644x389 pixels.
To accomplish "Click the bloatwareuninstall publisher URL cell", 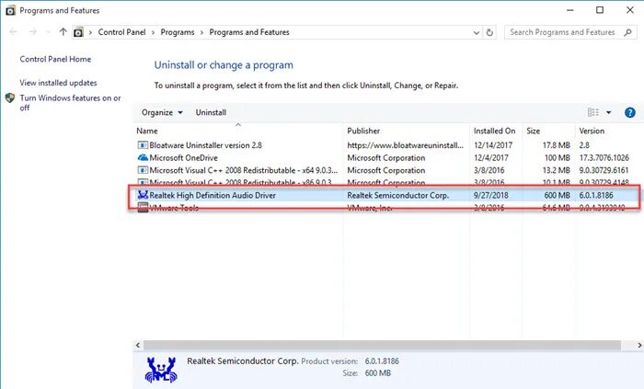I will tap(405, 145).
